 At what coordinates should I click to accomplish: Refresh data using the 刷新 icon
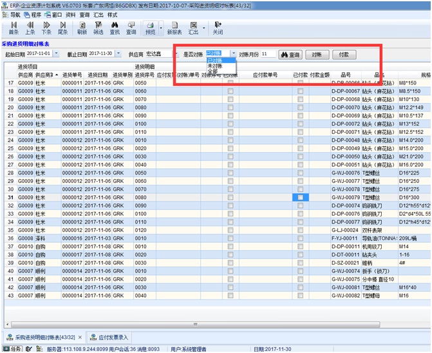coord(82,27)
